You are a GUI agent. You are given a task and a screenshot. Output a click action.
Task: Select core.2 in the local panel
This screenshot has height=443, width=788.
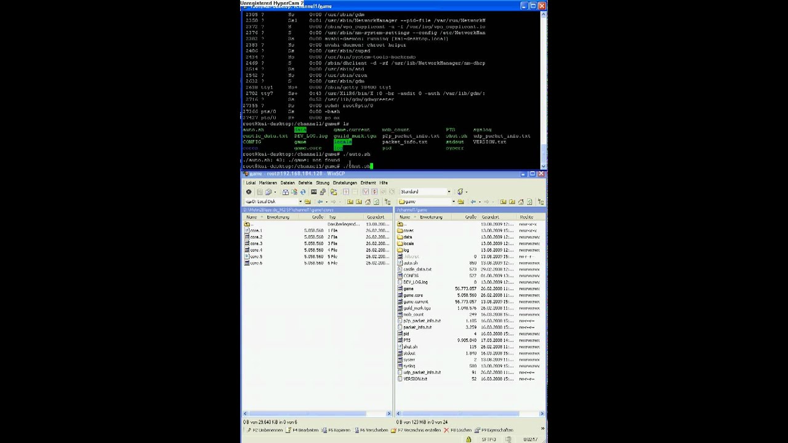click(x=254, y=237)
